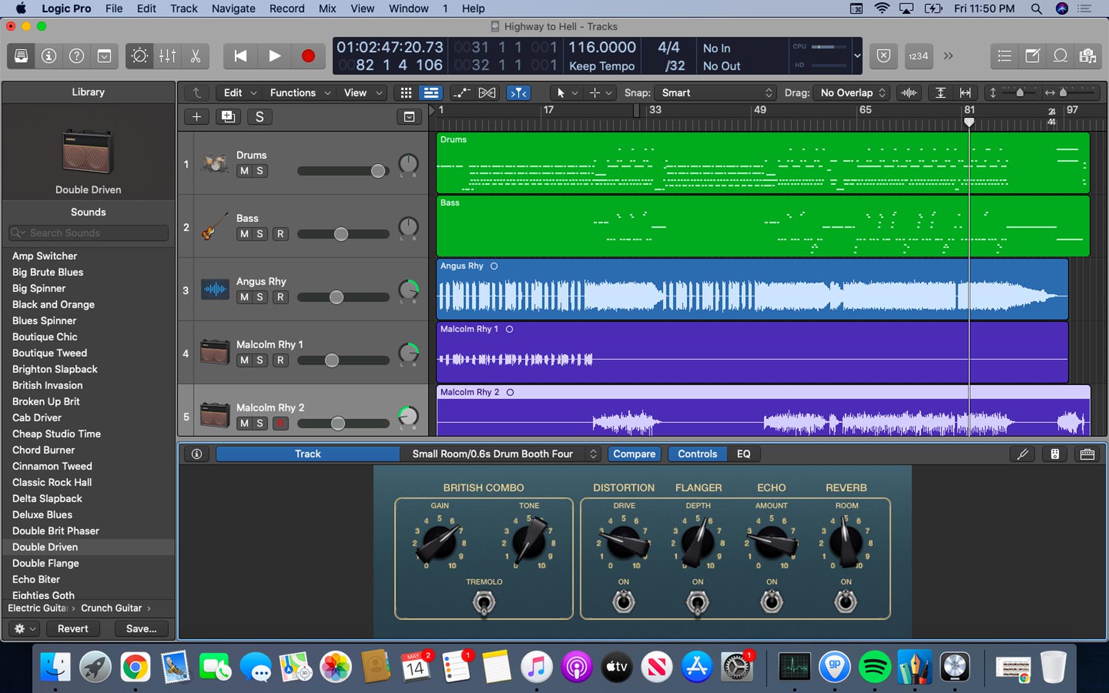Flip the Tremolo switch

[x=485, y=602]
